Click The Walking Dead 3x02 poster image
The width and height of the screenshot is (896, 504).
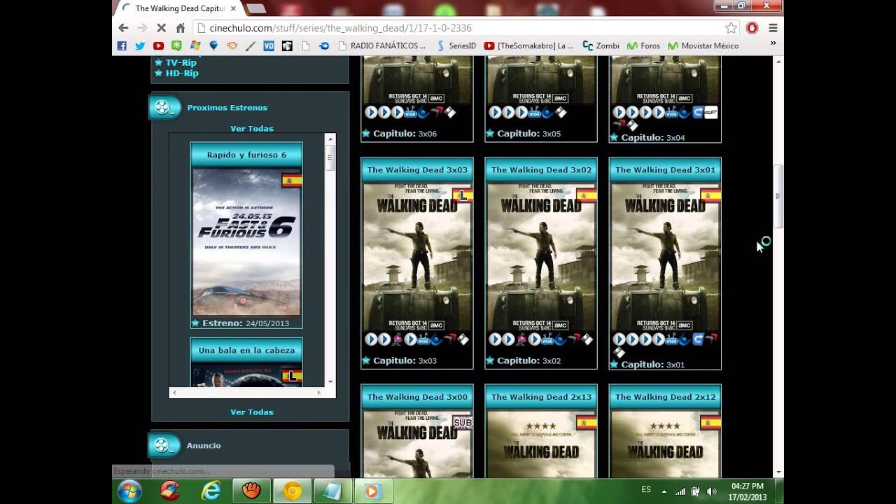point(541,257)
